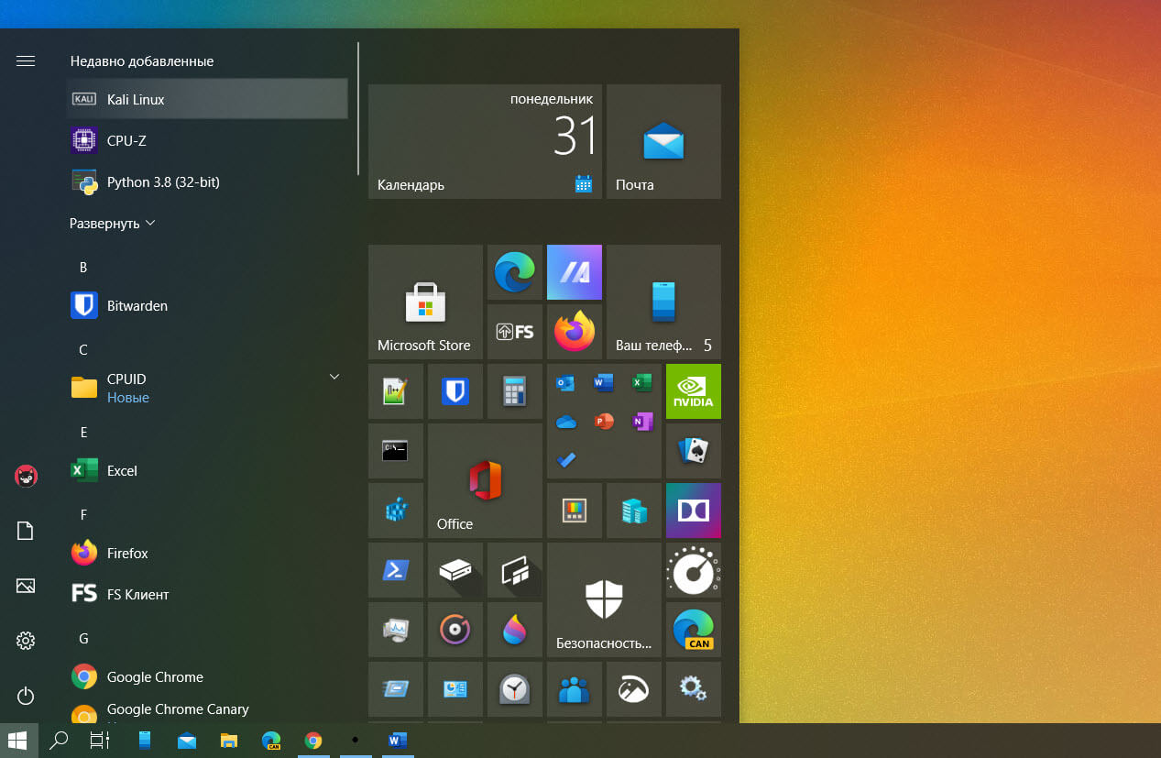The width and height of the screenshot is (1161, 758).
Task: Open the Power options button
Action: point(26,696)
